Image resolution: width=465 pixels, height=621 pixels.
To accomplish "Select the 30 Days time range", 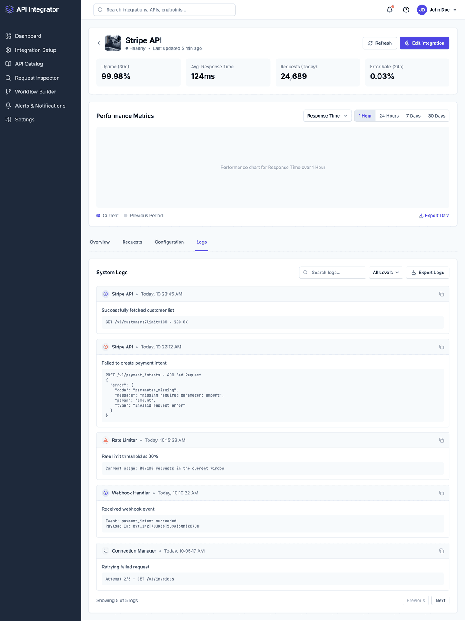I will coord(437,115).
